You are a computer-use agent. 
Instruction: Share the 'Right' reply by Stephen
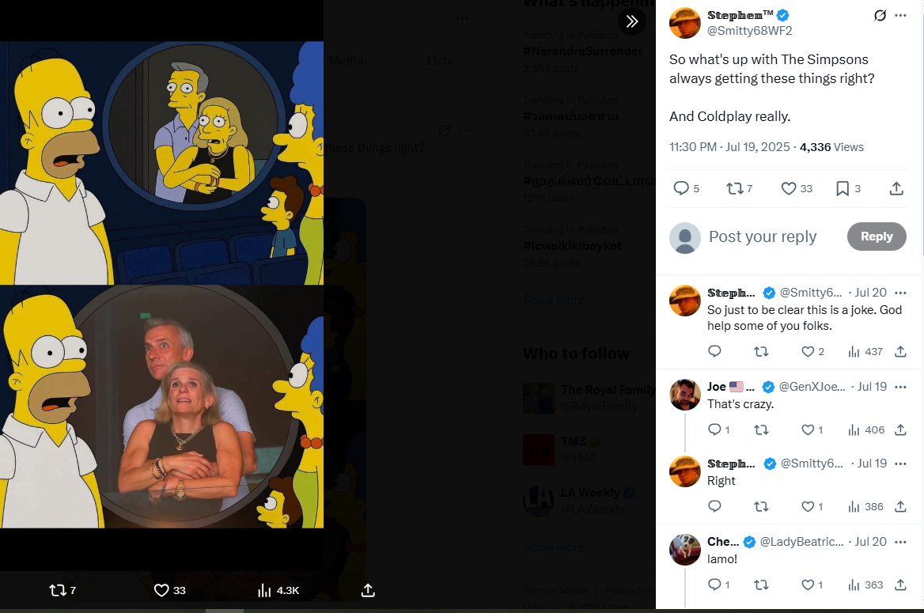900,506
